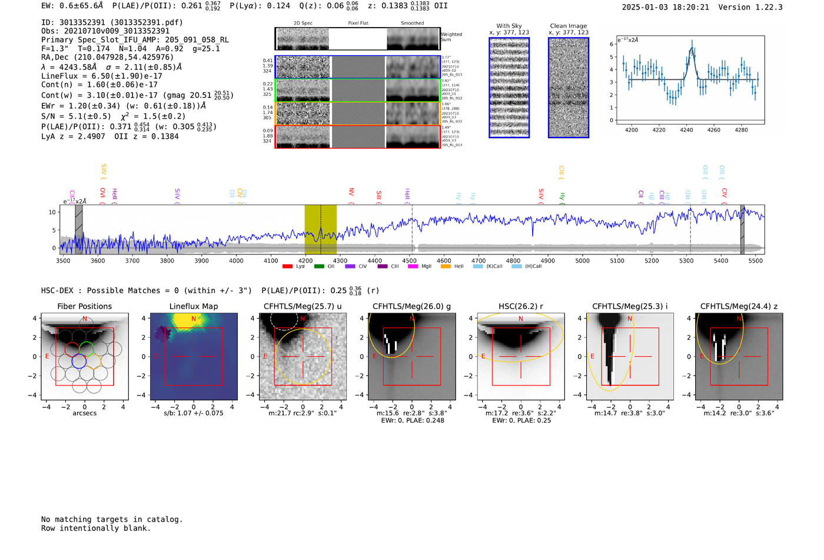
Task: Select the orange-outlined fiber spectrum row
Action: click(x=358, y=113)
